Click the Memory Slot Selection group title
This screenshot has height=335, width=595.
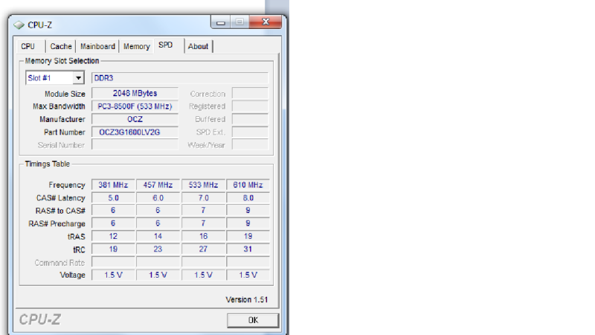(62, 61)
